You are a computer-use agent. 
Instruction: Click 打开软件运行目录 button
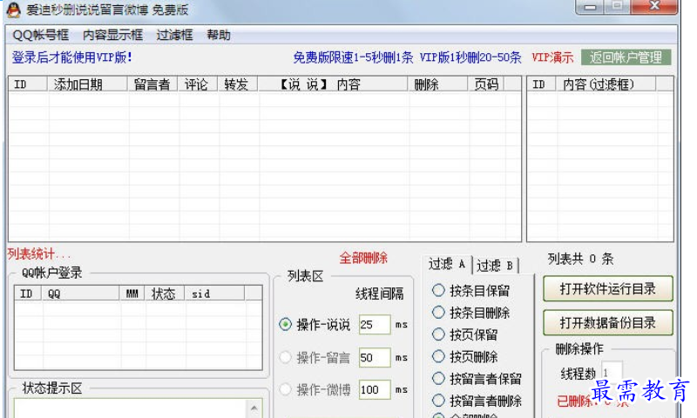coord(607,289)
